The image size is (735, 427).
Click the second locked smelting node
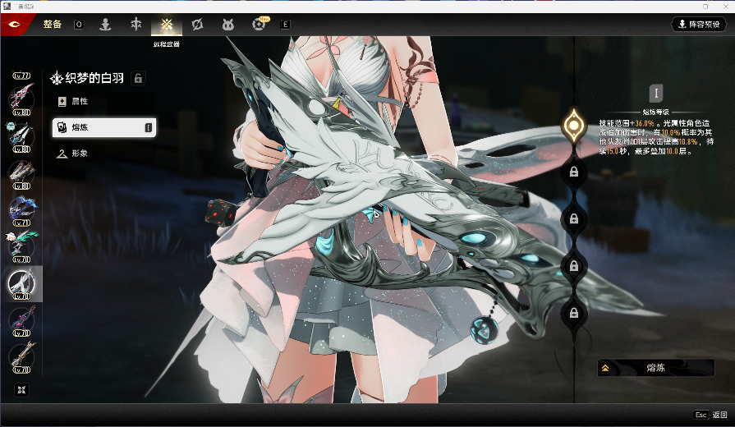pyautogui.click(x=573, y=218)
